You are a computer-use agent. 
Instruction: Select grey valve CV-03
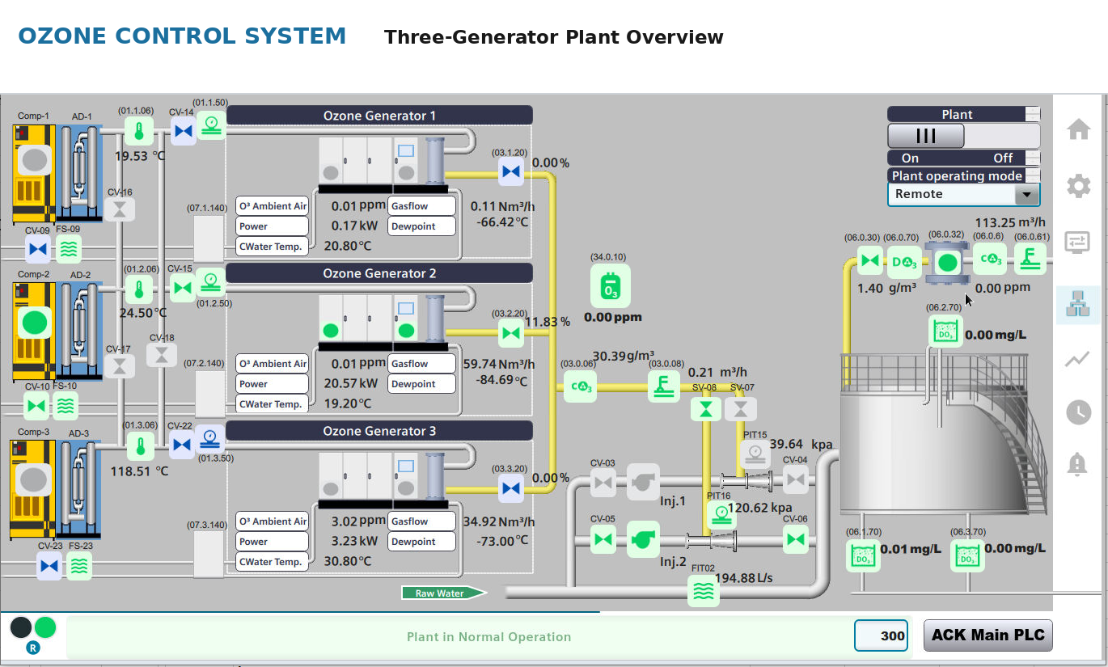click(603, 483)
